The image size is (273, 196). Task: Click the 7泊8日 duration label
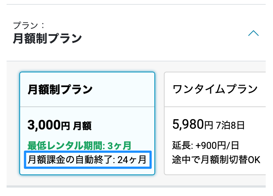(230, 125)
